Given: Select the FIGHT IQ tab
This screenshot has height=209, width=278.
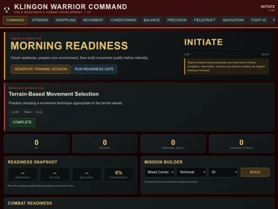Looking at the screenshot, I should tap(258, 20).
